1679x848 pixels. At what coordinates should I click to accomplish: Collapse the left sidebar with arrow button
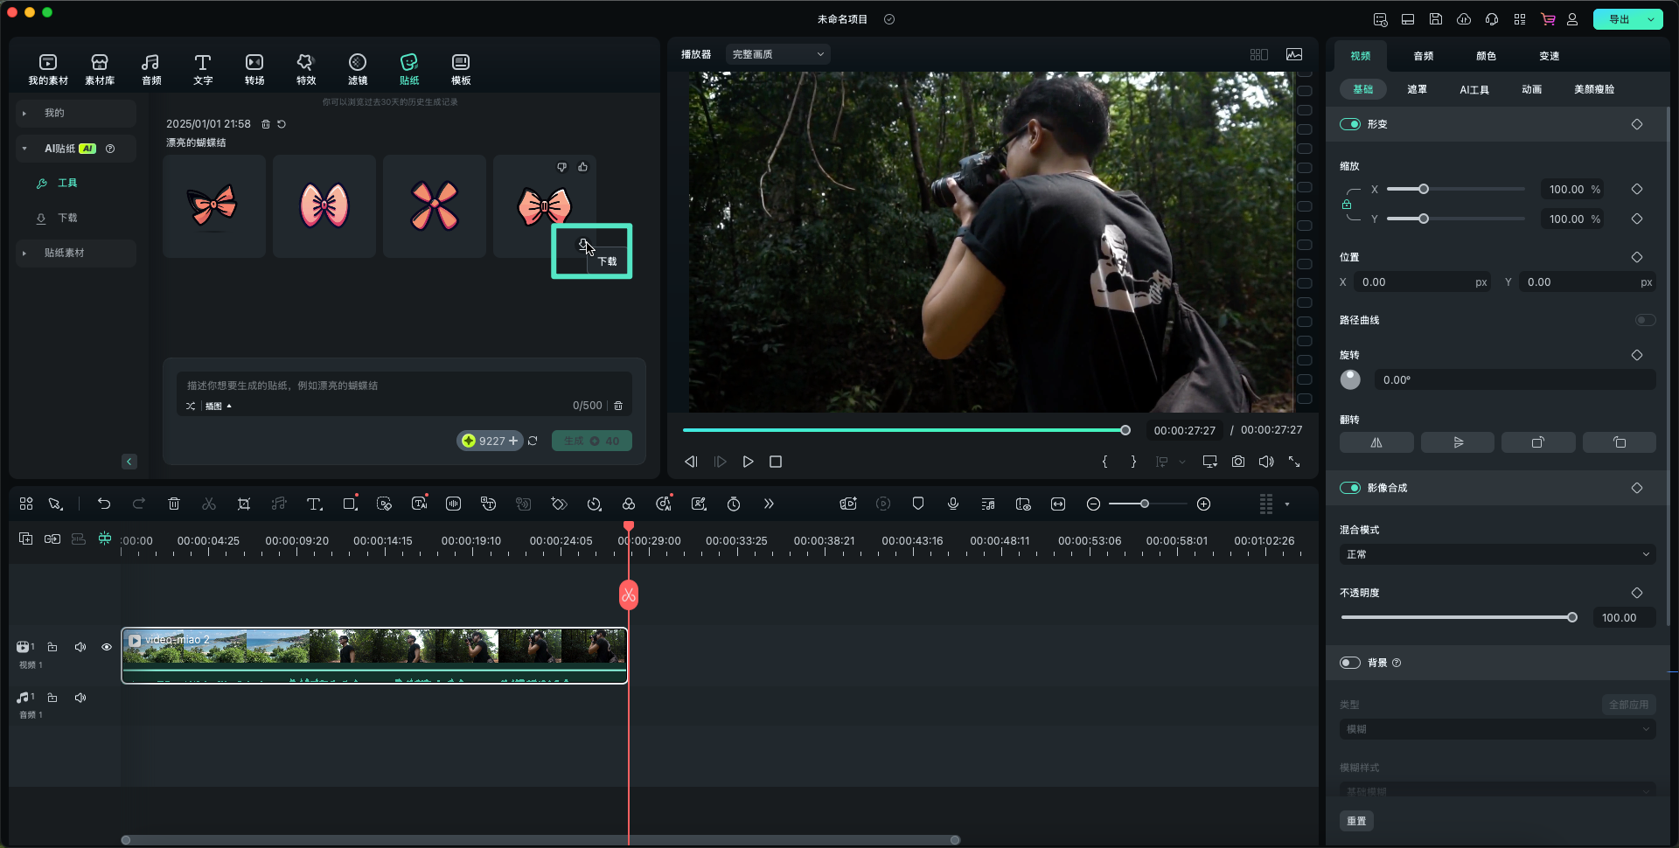click(129, 462)
